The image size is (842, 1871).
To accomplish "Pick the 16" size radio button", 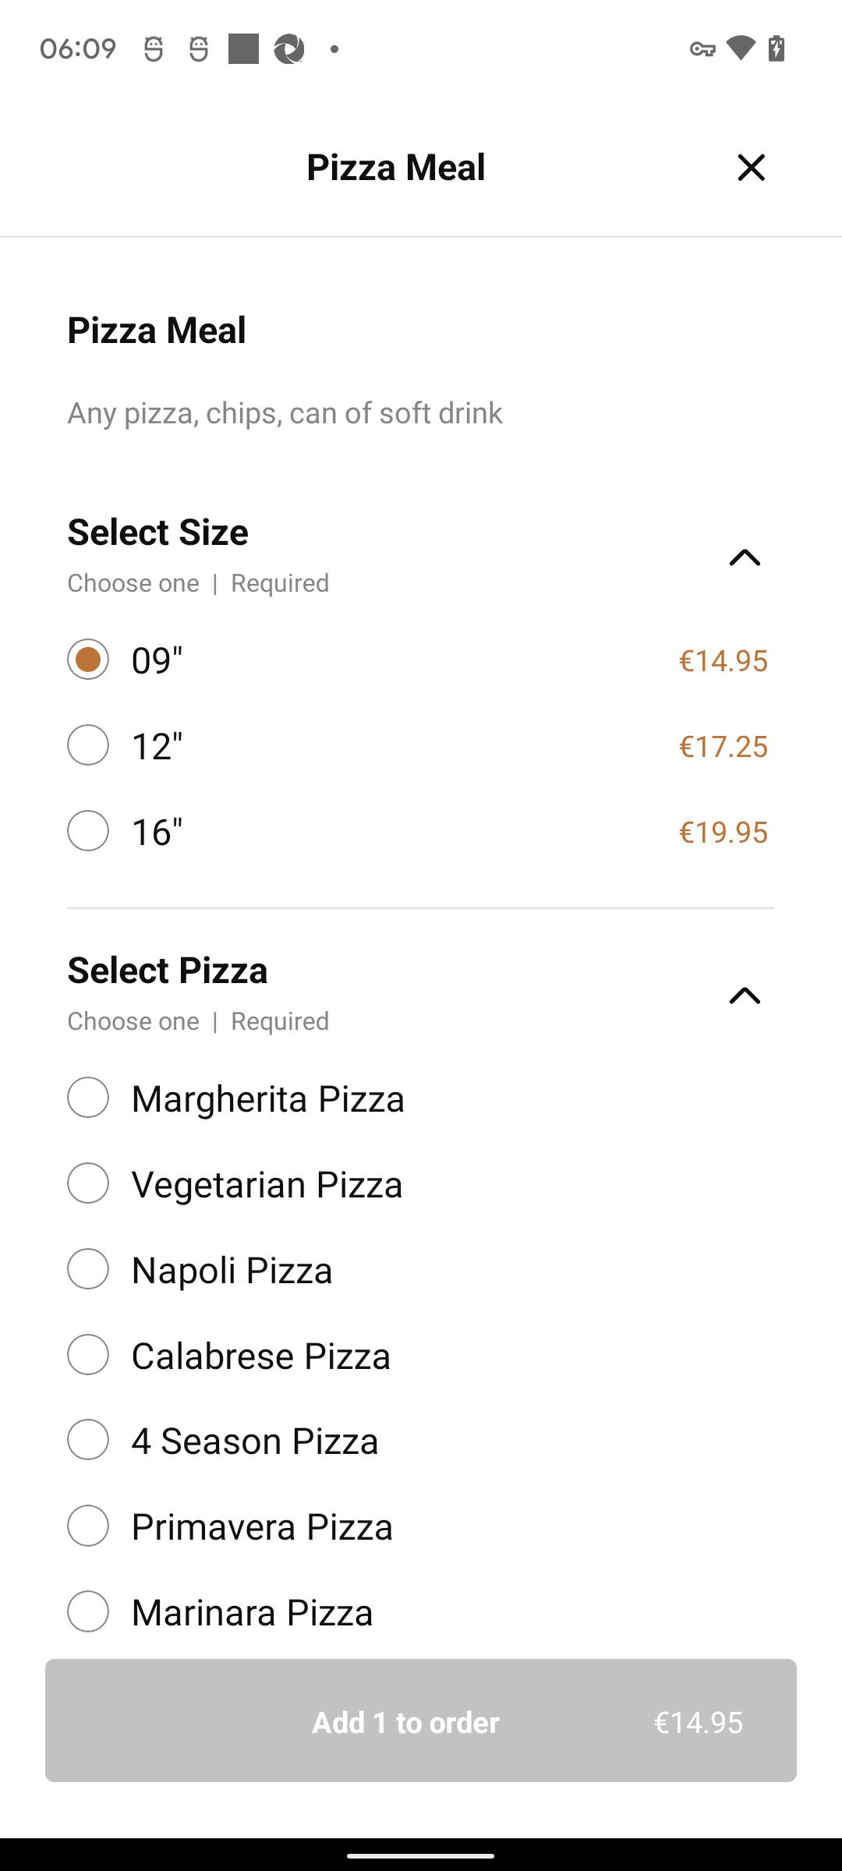I will tap(88, 831).
